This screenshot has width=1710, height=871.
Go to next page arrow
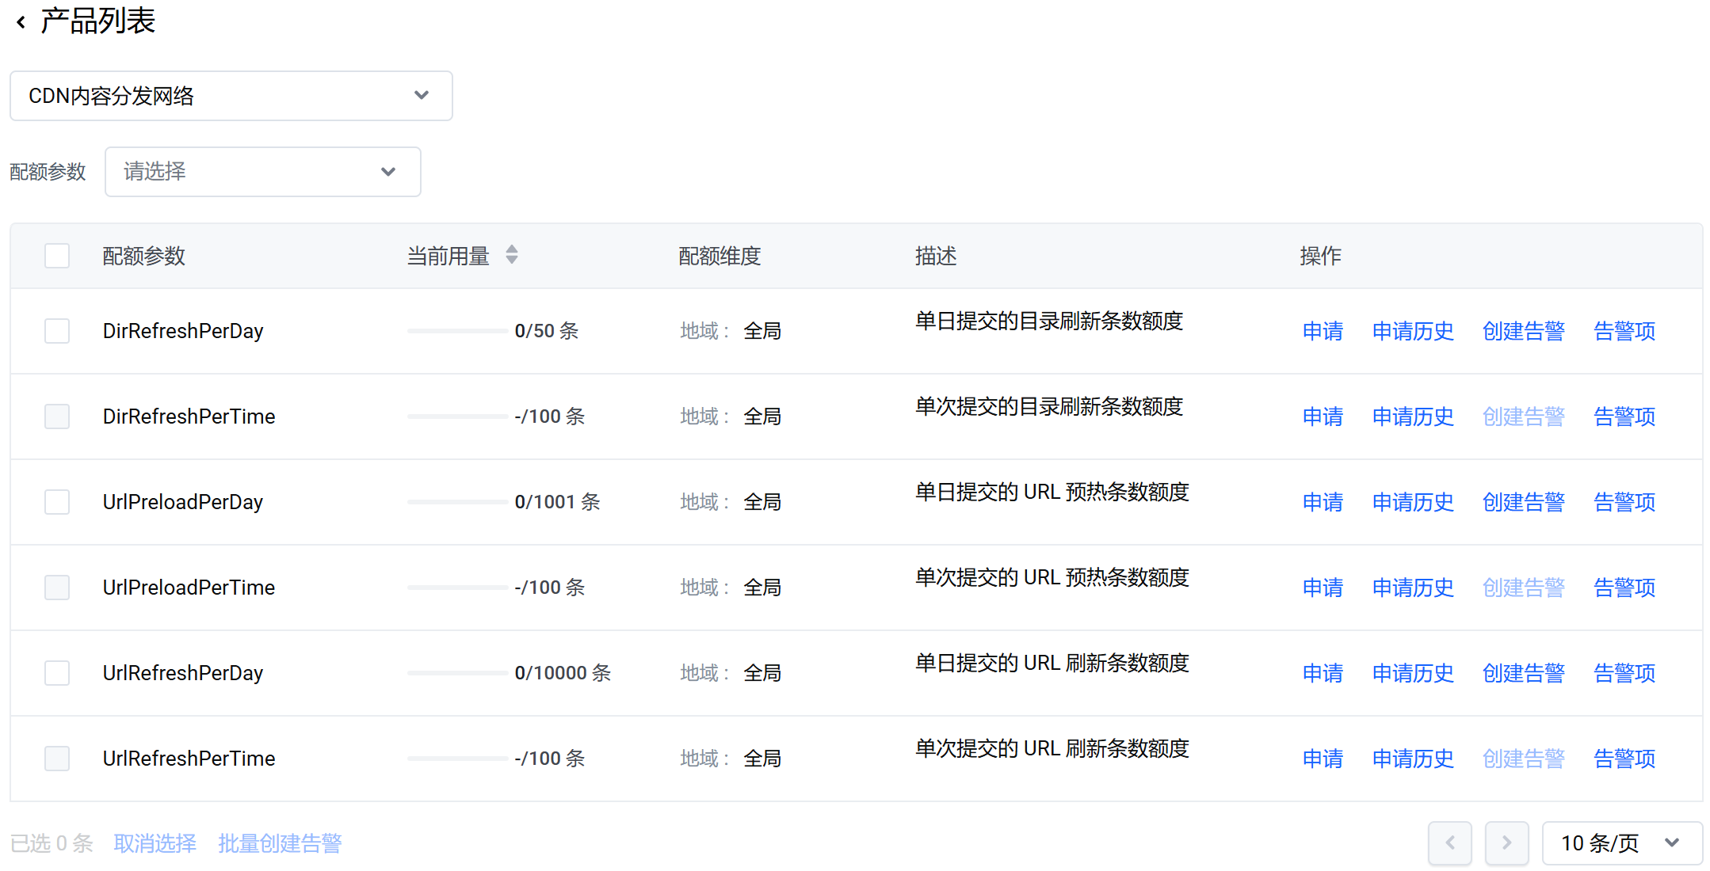coord(1506,842)
